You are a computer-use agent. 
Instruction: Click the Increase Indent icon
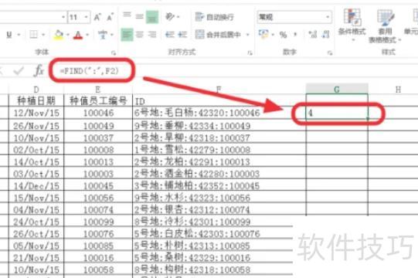click(182, 35)
